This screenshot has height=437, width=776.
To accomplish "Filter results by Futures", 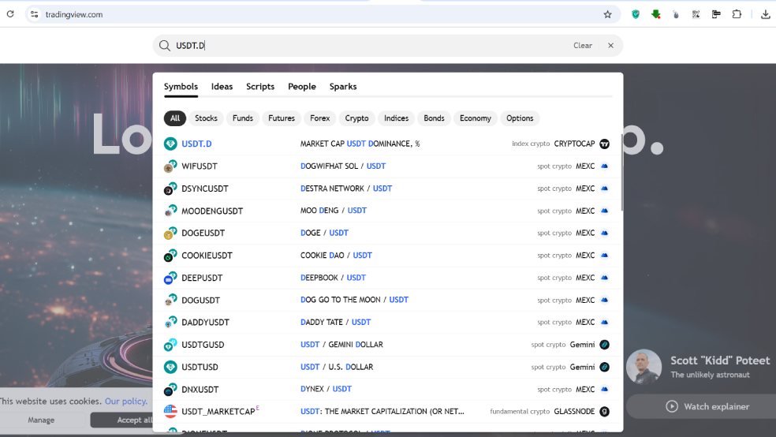I will pyautogui.click(x=282, y=118).
